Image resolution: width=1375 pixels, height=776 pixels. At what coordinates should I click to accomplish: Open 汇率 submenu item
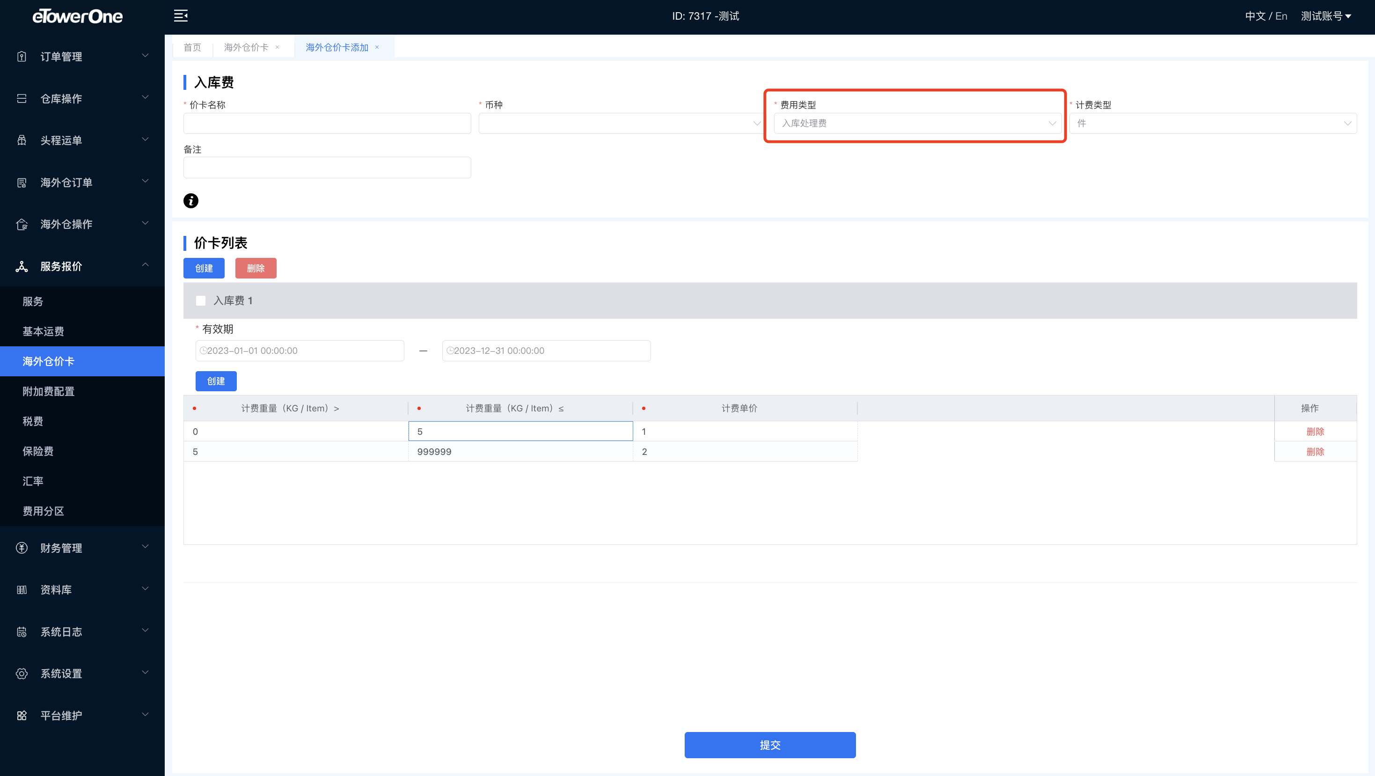82,481
